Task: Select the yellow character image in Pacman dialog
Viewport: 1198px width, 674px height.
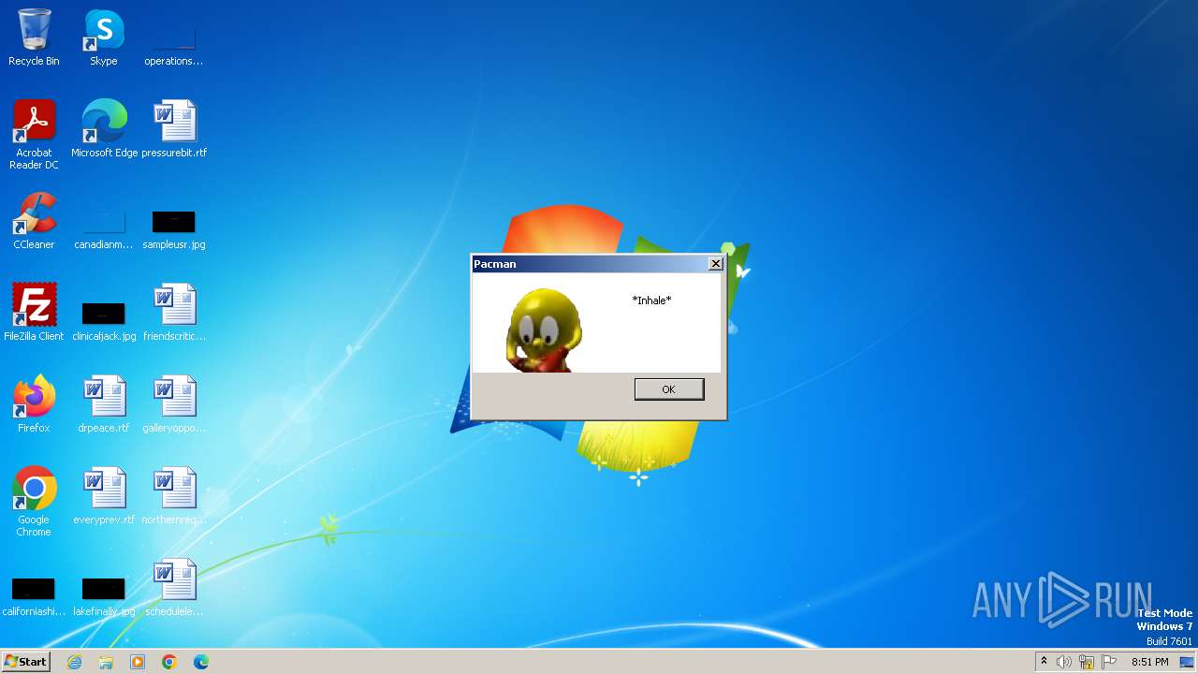Action: (544, 330)
